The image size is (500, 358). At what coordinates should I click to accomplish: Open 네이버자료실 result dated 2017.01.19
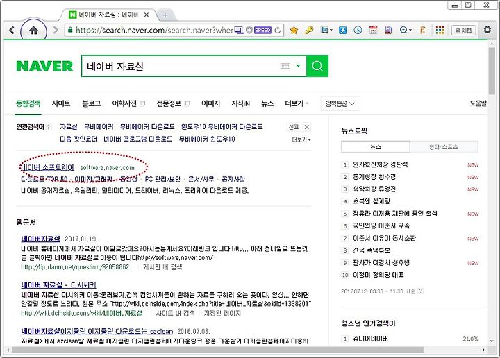[x=40, y=239]
